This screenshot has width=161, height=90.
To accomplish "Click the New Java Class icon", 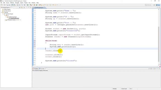I will 36,5.
